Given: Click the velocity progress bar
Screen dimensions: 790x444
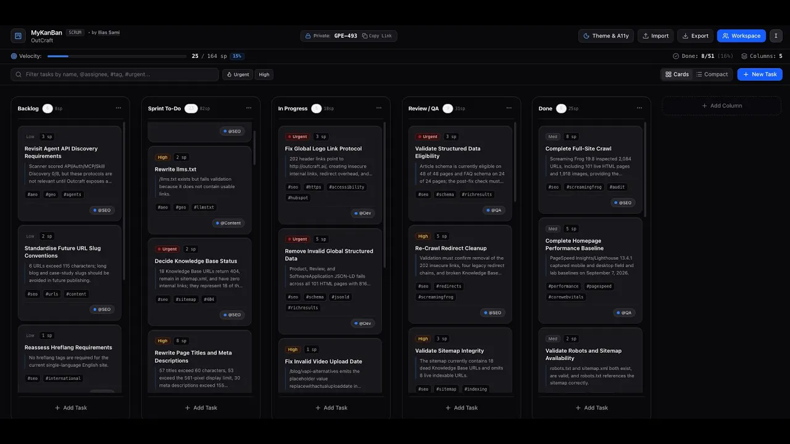Looking at the screenshot, I should pos(117,56).
